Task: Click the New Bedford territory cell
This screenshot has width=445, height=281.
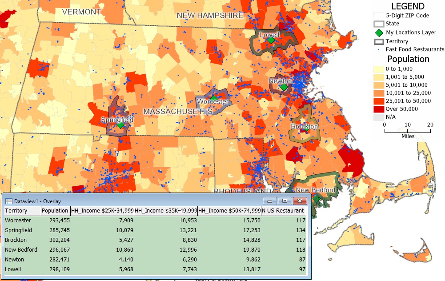Action: (21, 249)
